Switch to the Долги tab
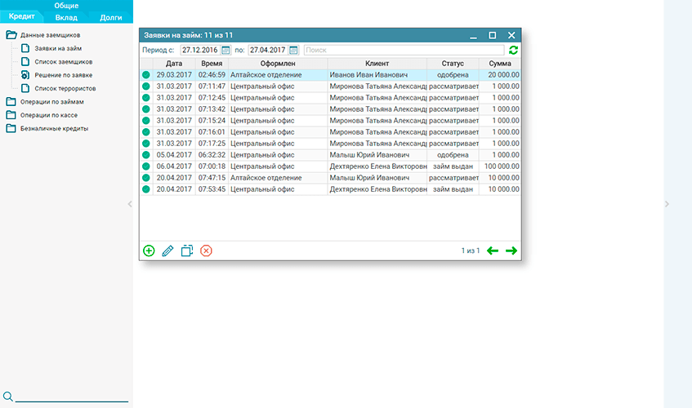 coord(111,18)
